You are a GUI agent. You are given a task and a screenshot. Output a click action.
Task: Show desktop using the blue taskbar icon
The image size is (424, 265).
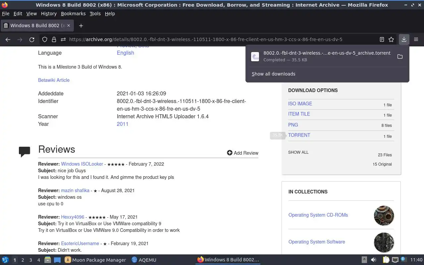pyautogui.click(x=57, y=260)
